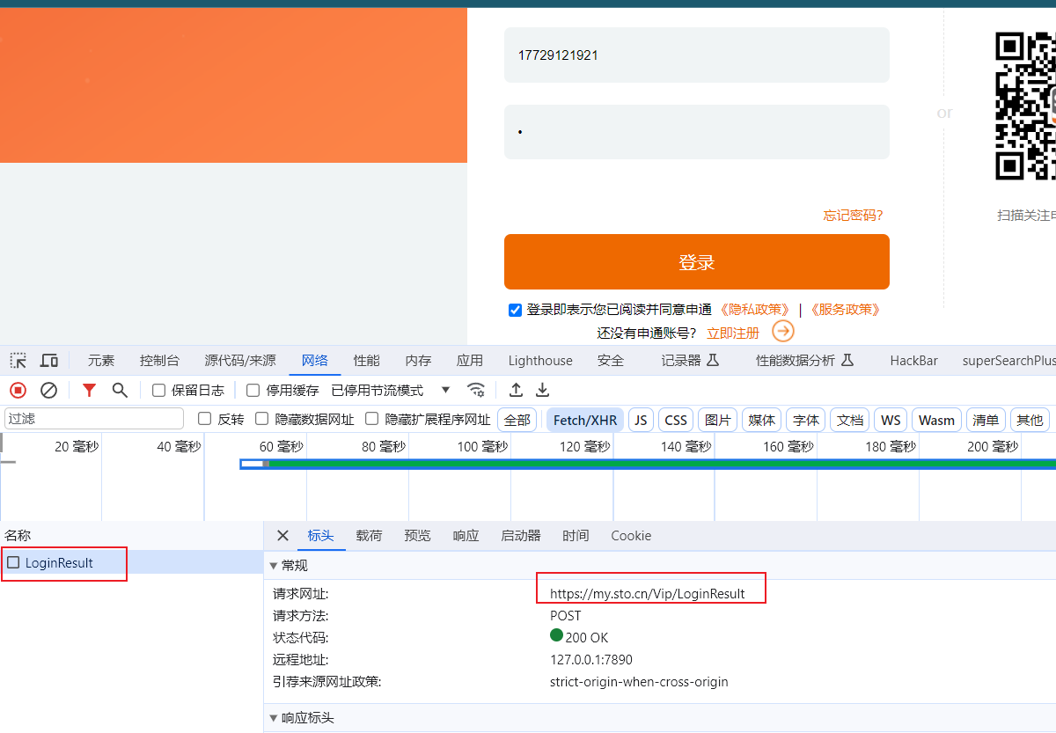
Task: Uncheck the privacy agreement checkbox
Action: (x=516, y=310)
